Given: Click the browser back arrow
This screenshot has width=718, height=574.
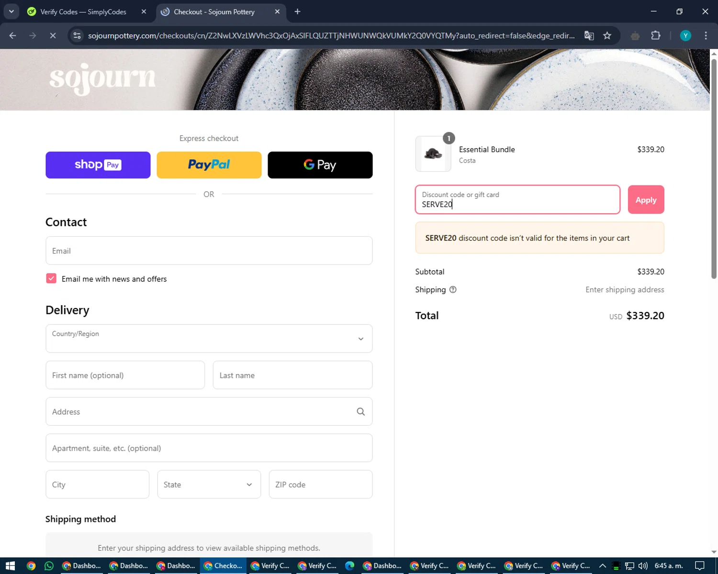Looking at the screenshot, I should click(13, 35).
